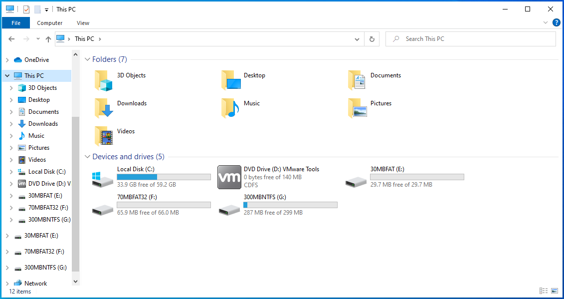Collapse the Folders (7) group
564x299 pixels.
[87, 59]
